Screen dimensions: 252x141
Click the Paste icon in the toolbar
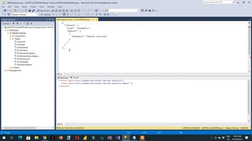coord(79,11)
